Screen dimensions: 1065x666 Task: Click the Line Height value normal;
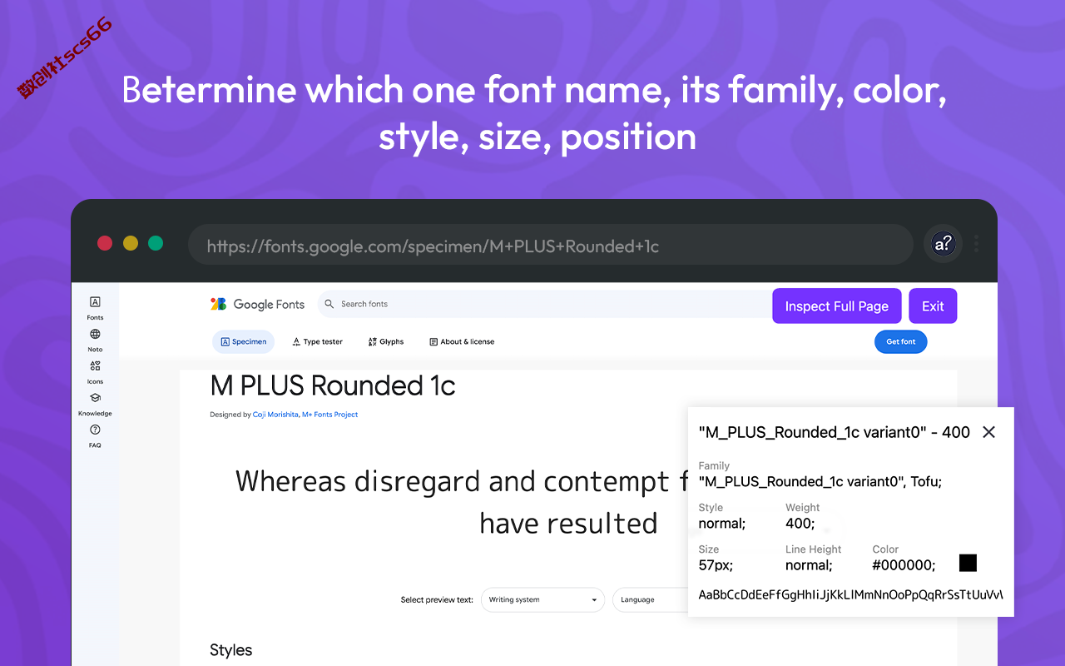pyautogui.click(x=810, y=565)
